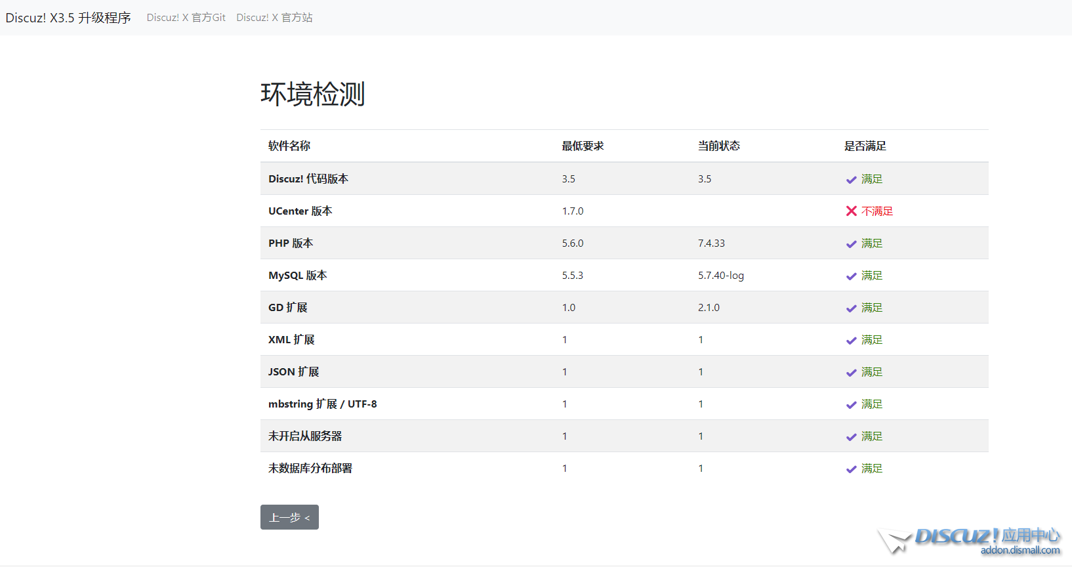Click the checkmark icon in GD 扩展 row
Image resolution: width=1072 pixels, height=567 pixels.
(851, 308)
